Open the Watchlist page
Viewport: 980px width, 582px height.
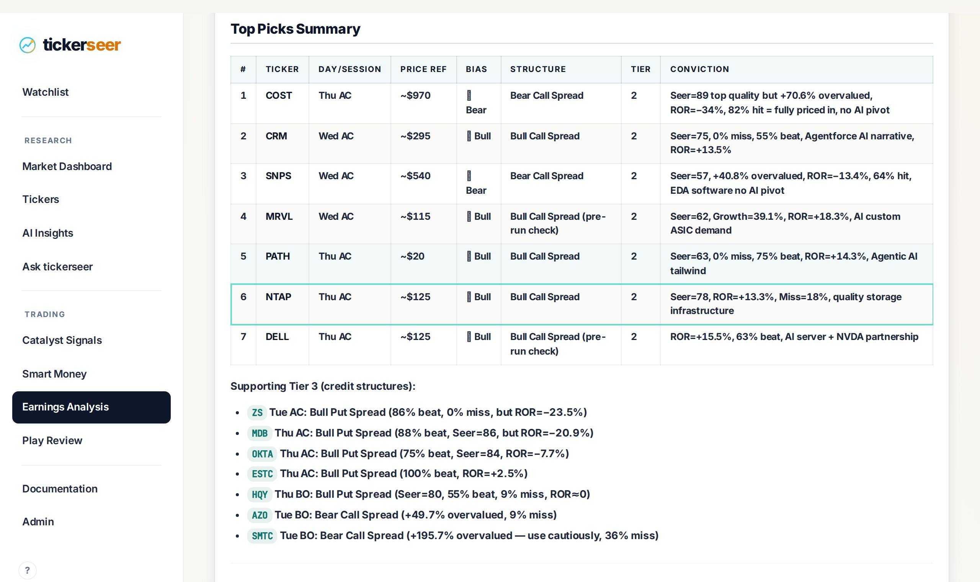46,92
